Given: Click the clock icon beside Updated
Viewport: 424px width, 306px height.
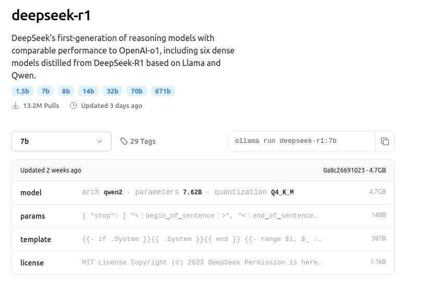Looking at the screenshot, I should pyautogui.click(x=73, y=105).
